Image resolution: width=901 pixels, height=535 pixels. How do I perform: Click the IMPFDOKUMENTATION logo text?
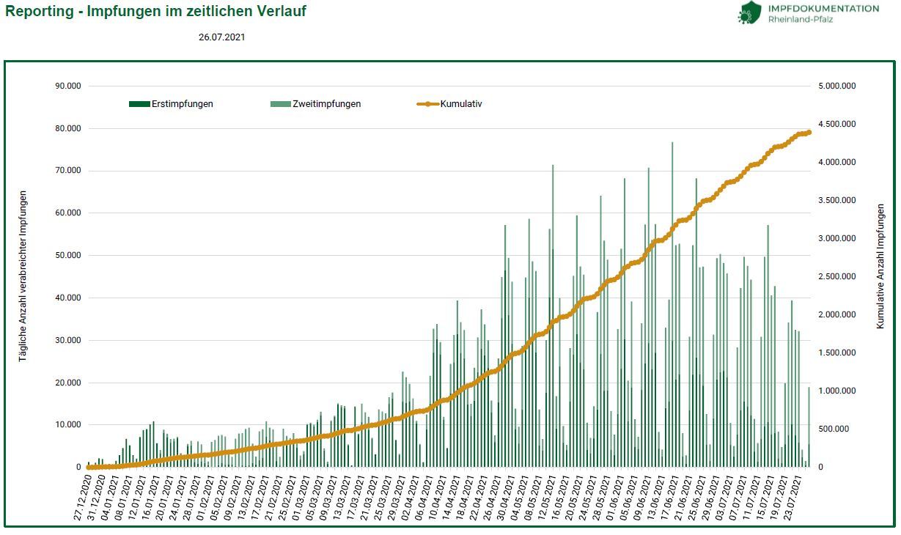pos(823,8)
